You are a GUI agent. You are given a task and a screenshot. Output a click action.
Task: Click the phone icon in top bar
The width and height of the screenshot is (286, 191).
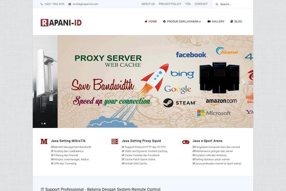[42, 4]
